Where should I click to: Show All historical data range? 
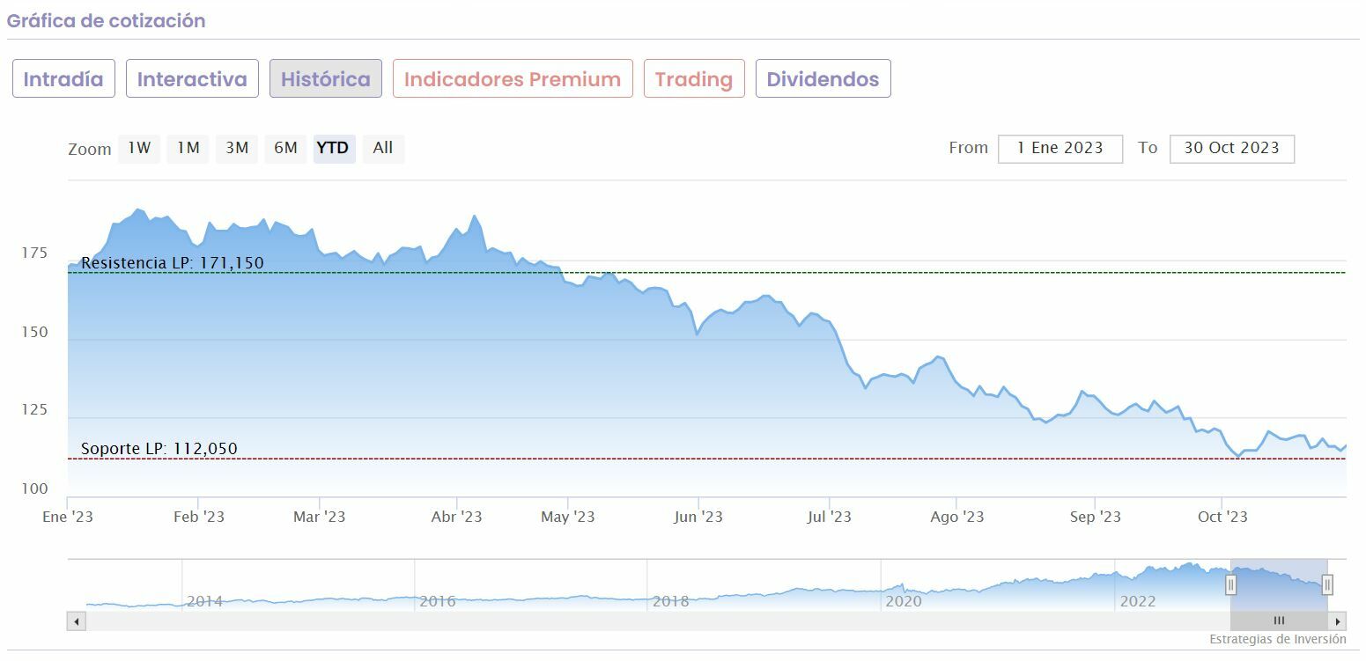382,148
